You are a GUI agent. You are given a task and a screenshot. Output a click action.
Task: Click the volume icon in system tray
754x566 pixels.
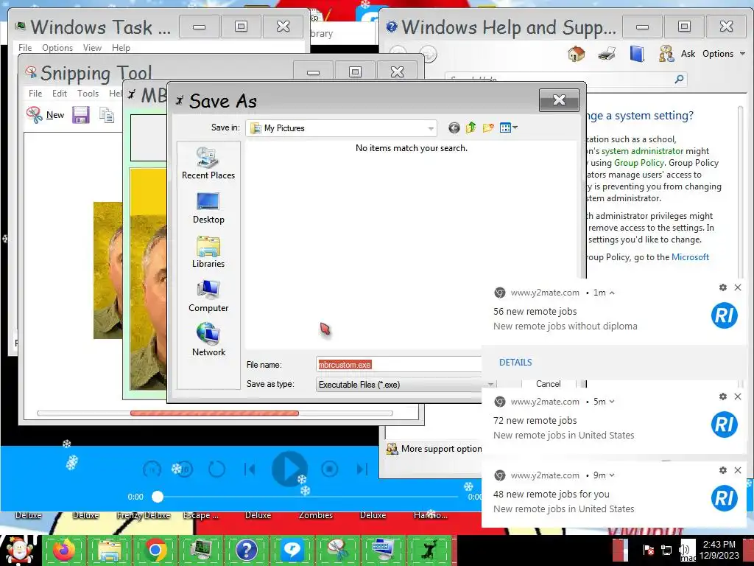684,550
